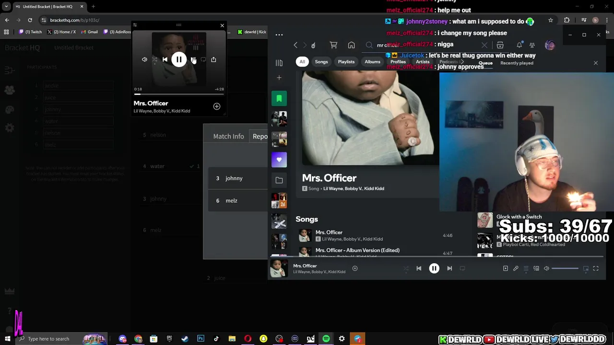Image resolution: width=614 pixels, height=345 pixels.
Task: Open Steam from Windows taskbar
Action: coord(185,339)
